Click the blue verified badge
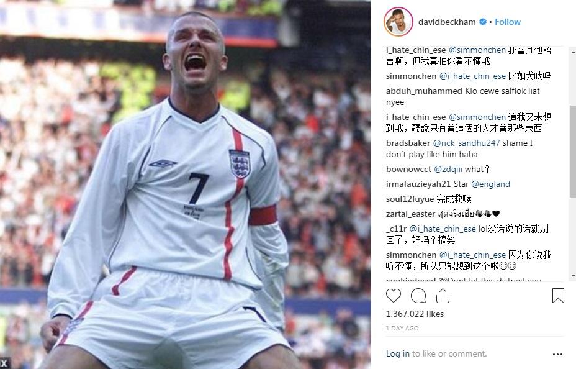 pyautogui.click(x=483, y=22)
